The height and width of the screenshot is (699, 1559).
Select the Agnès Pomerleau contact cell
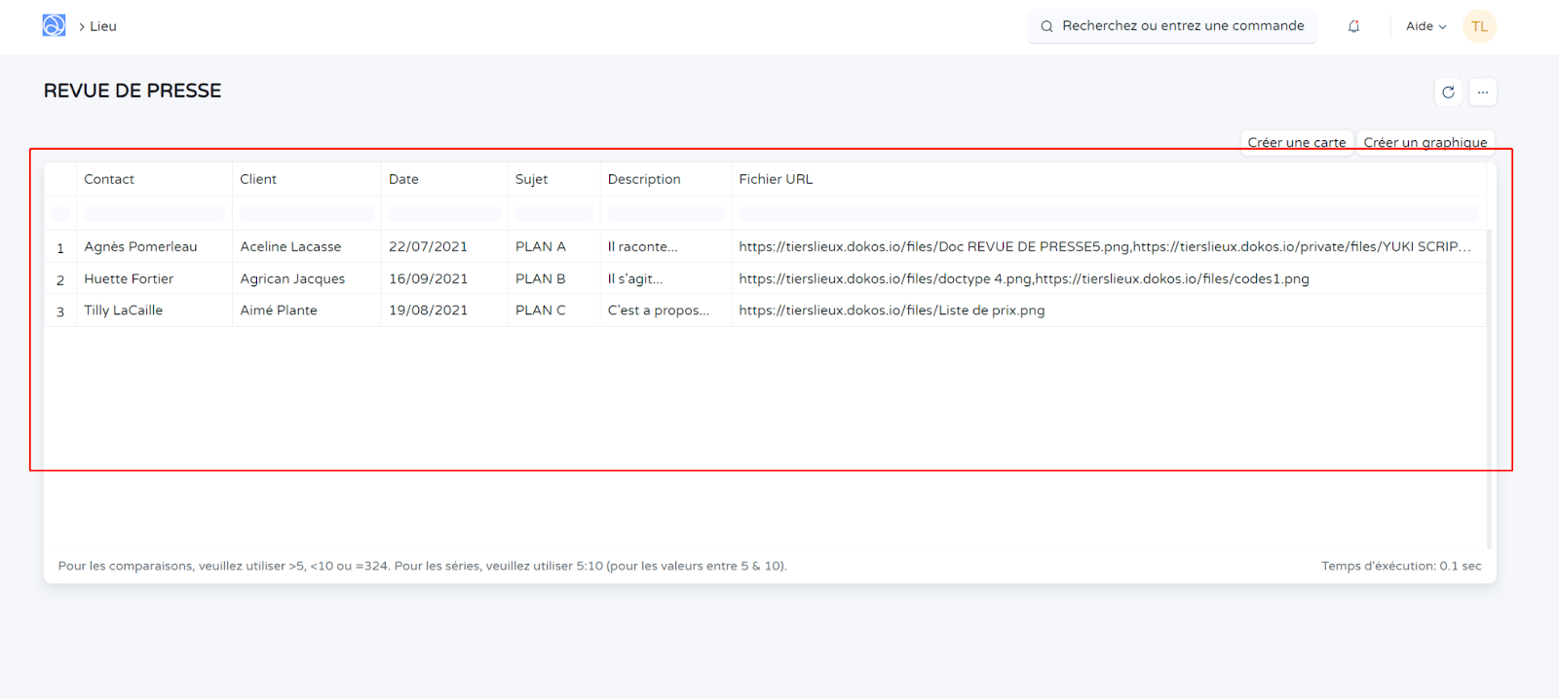[x=140, y=247]
